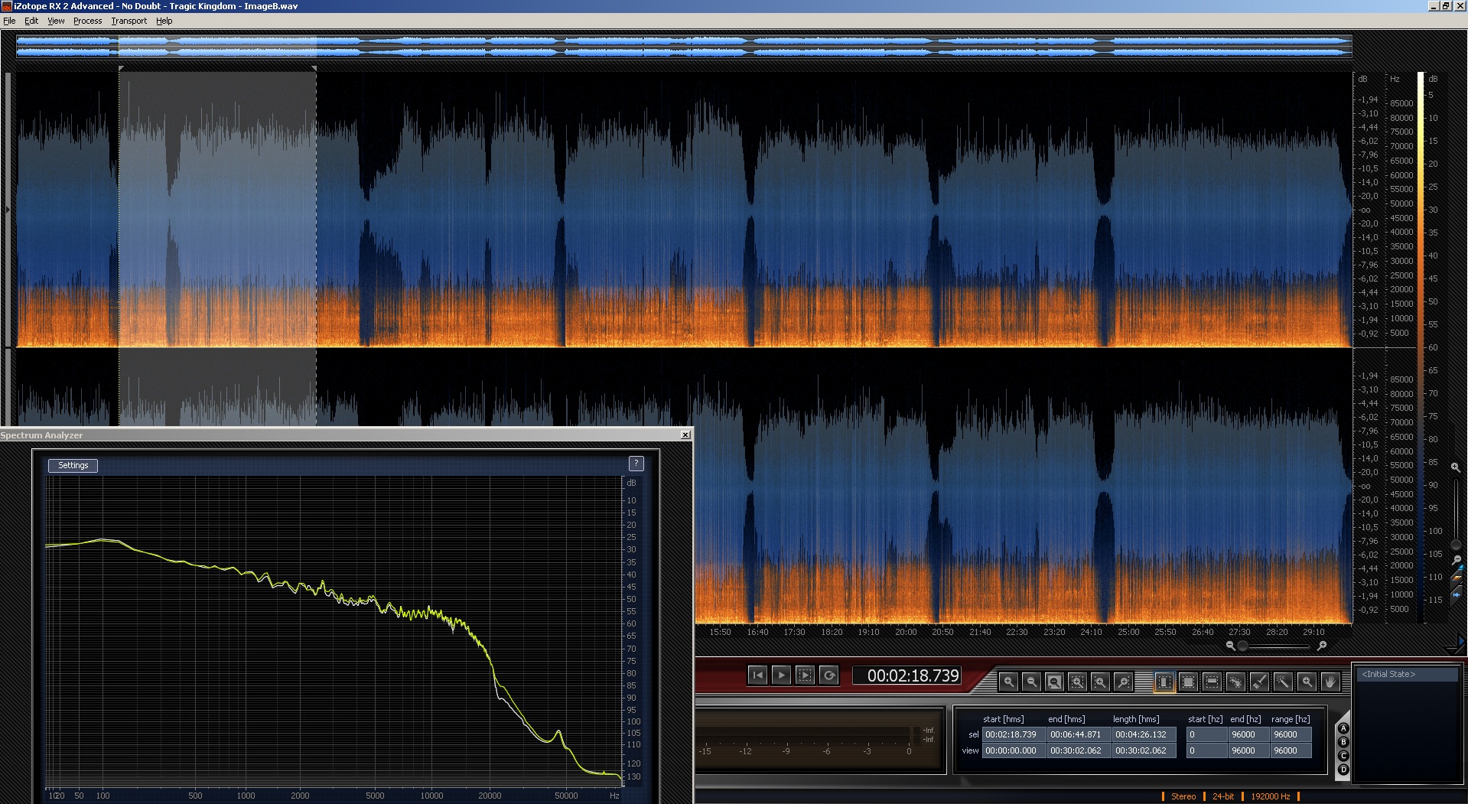The height and width of the screenshot is (804, 1468).
Task: Open the Transport menu
Action: click(129, 21)
